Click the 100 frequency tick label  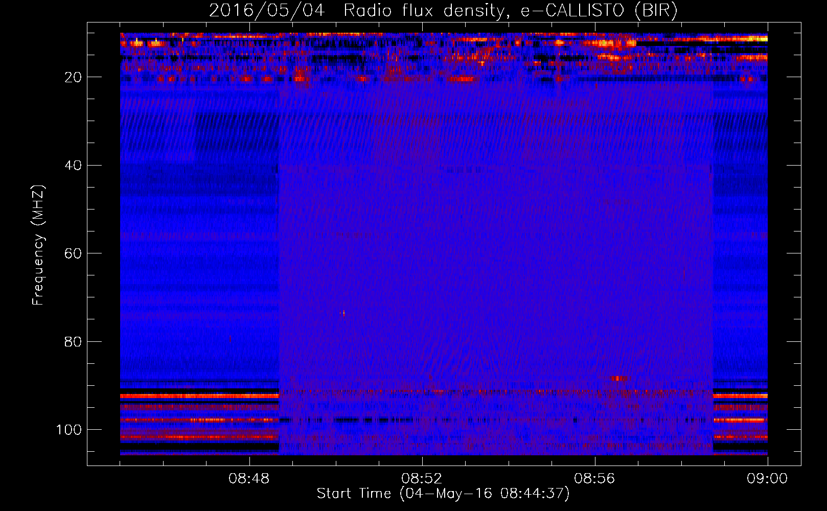click(69, 430)
